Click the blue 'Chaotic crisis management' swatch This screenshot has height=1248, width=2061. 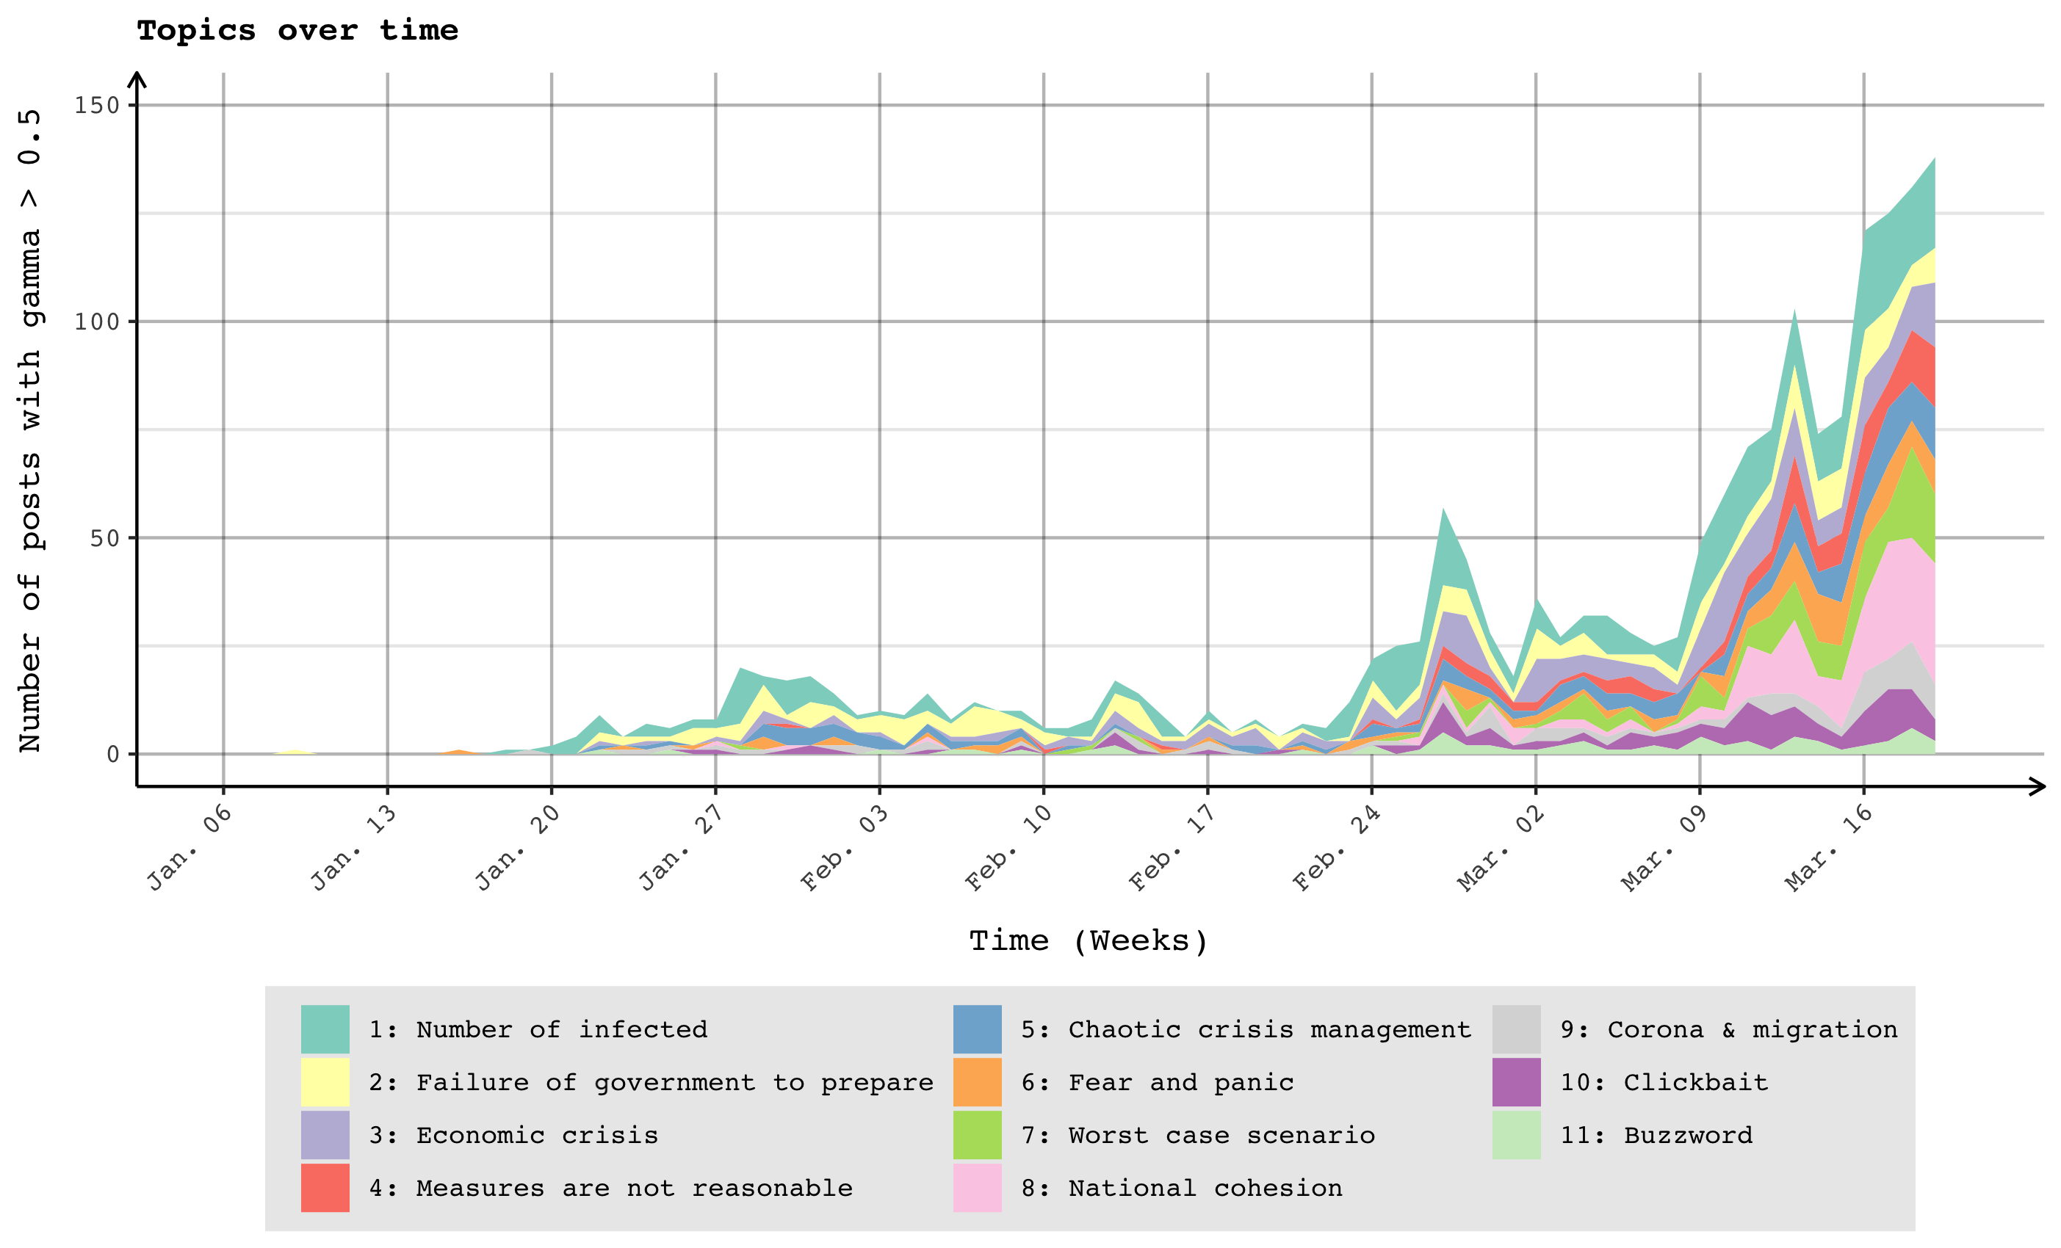(x=977, y=1029)
